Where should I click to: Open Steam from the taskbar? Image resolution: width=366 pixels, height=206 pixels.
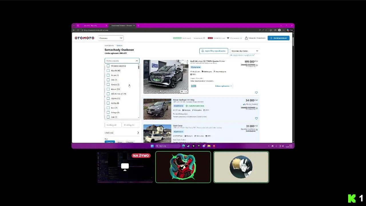click(188, 146)
